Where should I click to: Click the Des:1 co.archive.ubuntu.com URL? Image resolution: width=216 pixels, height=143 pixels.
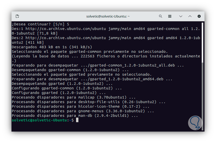coord(66,29)
